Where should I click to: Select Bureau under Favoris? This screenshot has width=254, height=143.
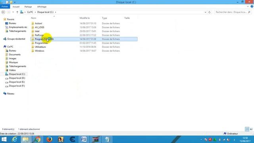12,23
